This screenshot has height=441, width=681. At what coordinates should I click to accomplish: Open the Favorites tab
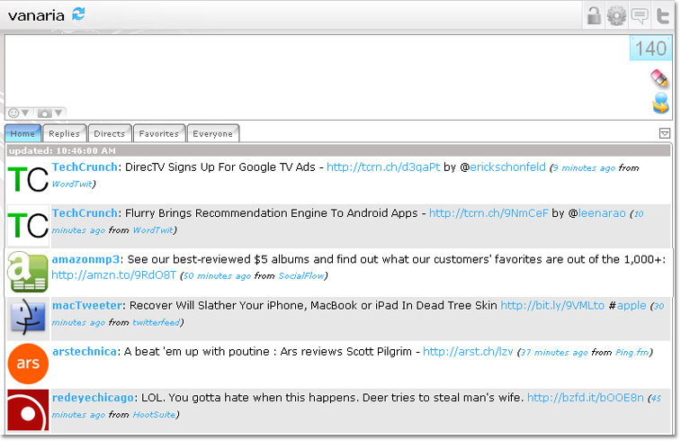click(x=159, y=133)
